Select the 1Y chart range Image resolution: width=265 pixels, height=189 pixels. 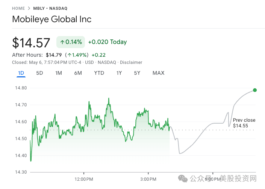pyautogui.click(x=119, y=73)
